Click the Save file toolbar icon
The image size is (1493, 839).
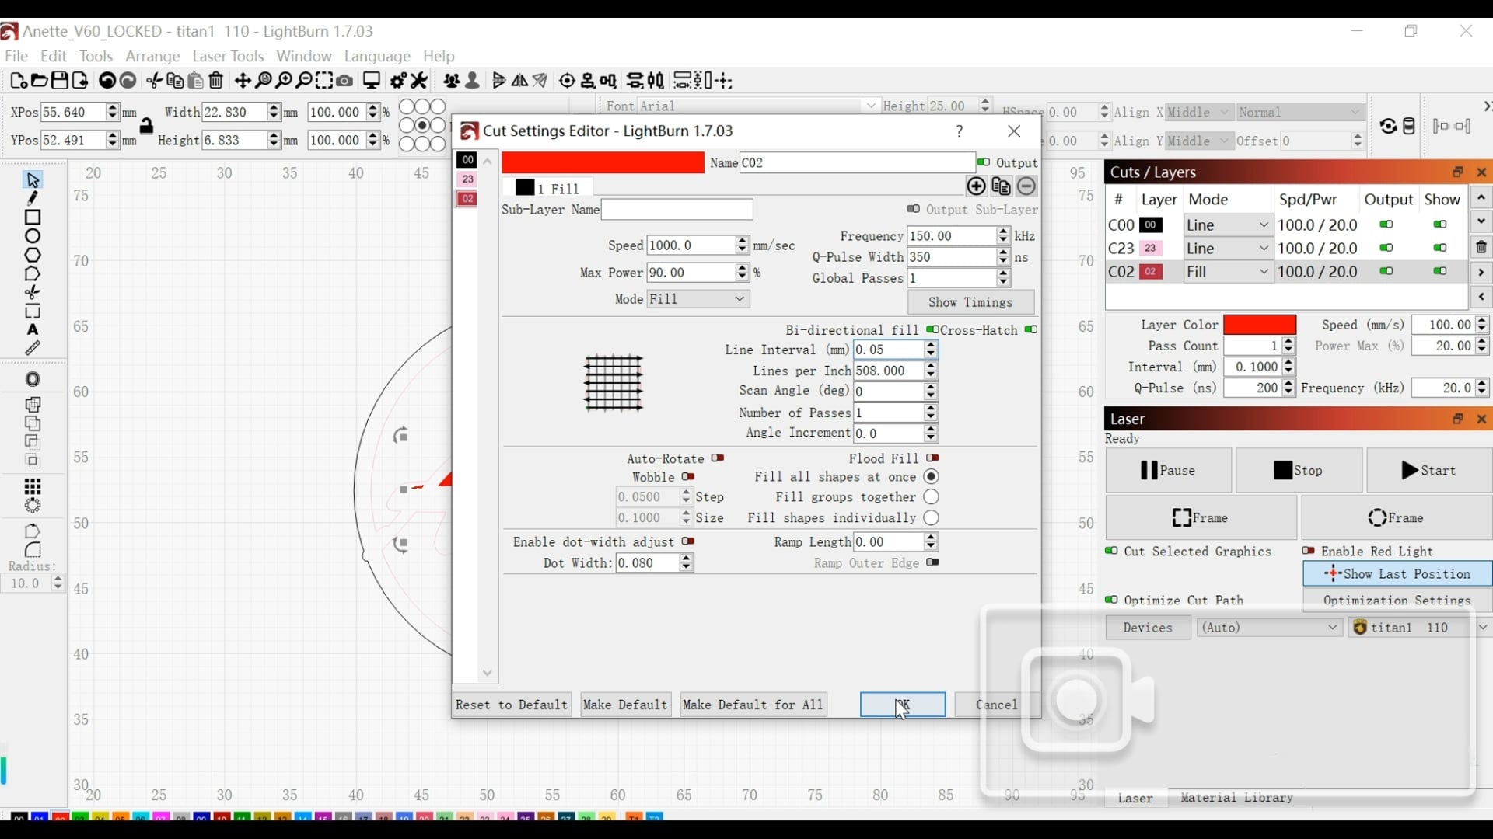tap(60, 81)
